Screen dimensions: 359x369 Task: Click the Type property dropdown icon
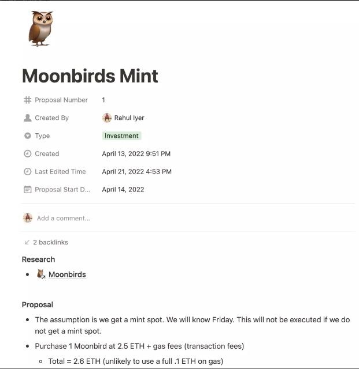click(27, 136)
